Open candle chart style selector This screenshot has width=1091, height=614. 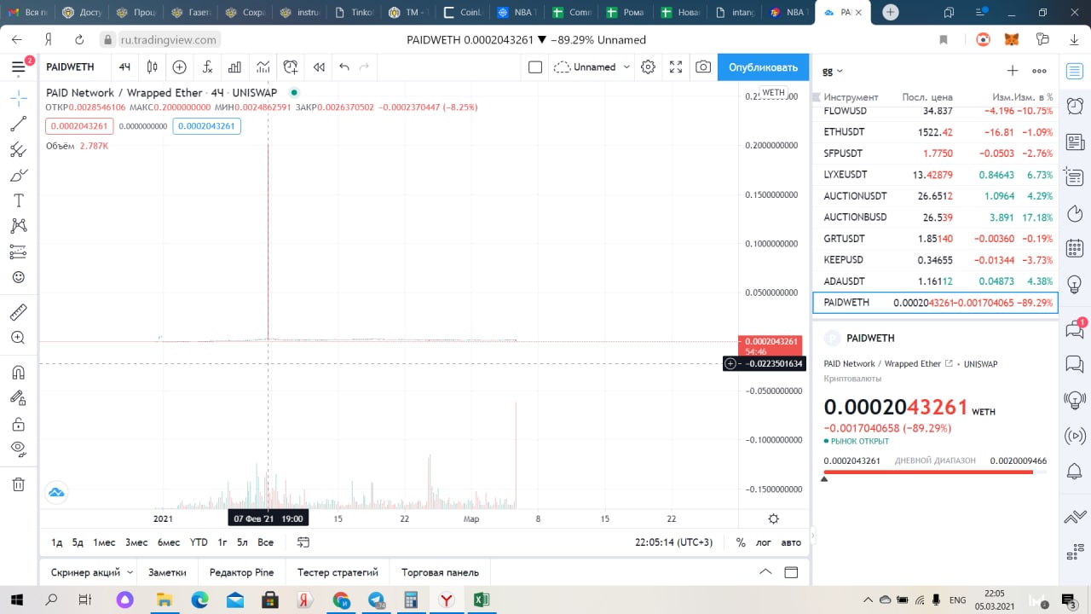coord(153,67)
